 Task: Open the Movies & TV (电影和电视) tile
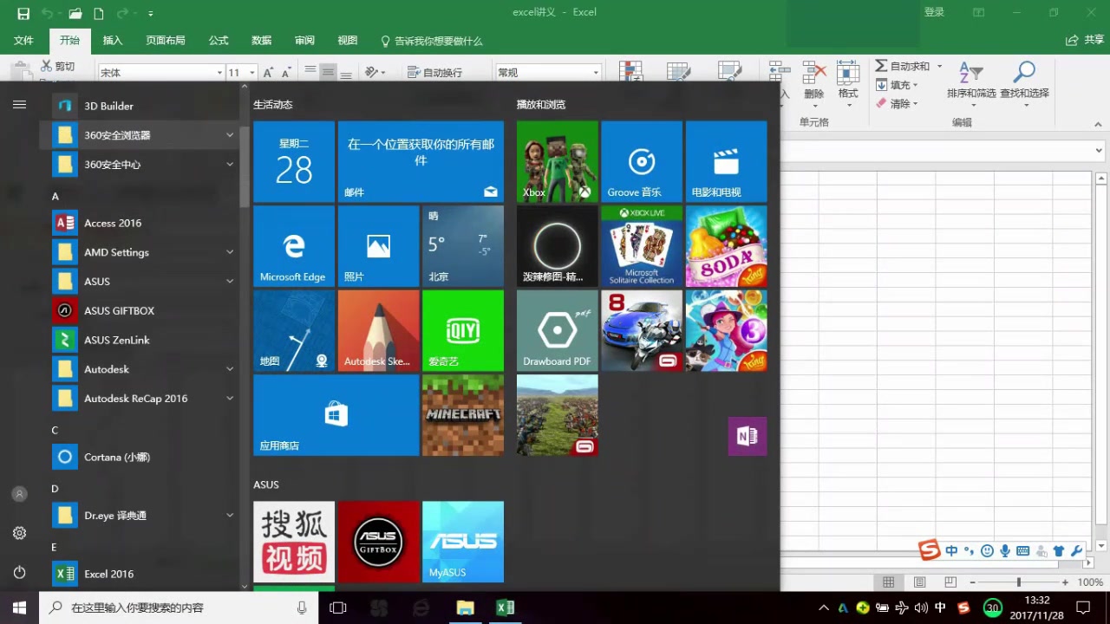pos(727,161)
